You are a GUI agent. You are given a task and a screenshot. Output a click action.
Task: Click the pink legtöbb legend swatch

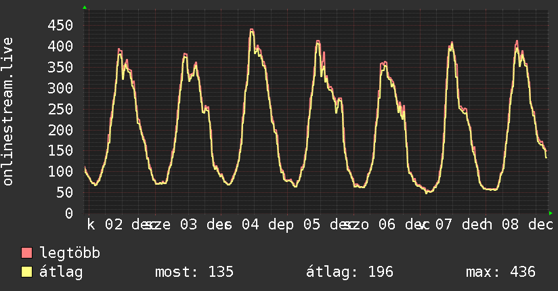point(26,252)
